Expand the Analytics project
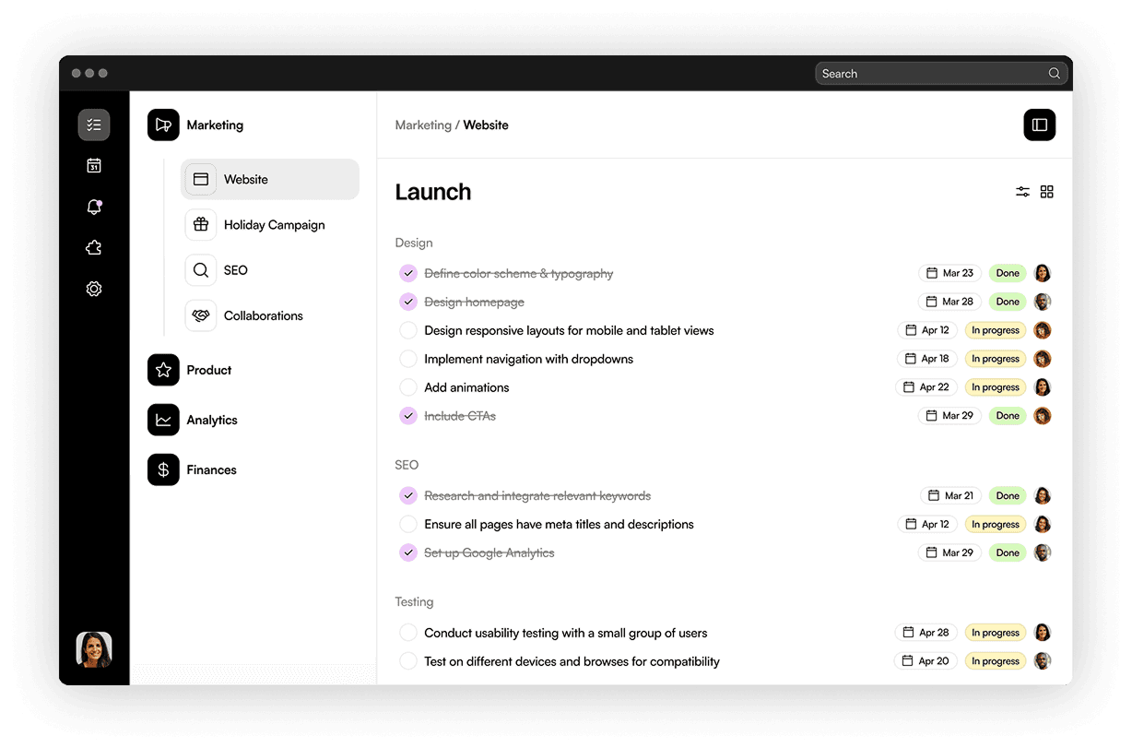 (x=212, y=420)
